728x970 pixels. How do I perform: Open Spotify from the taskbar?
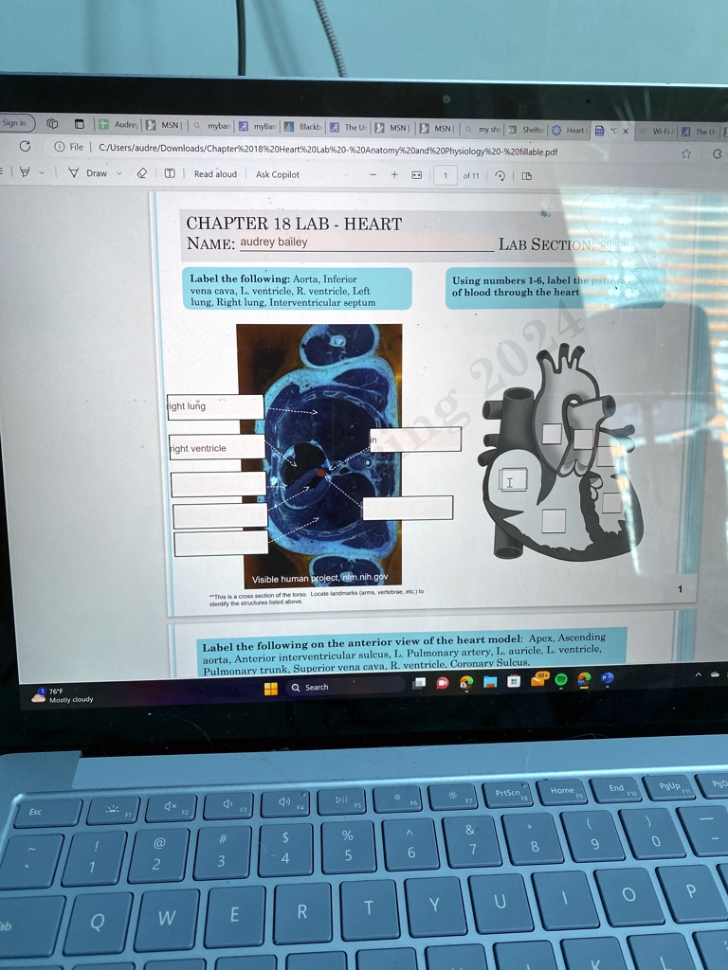point(560,679)
